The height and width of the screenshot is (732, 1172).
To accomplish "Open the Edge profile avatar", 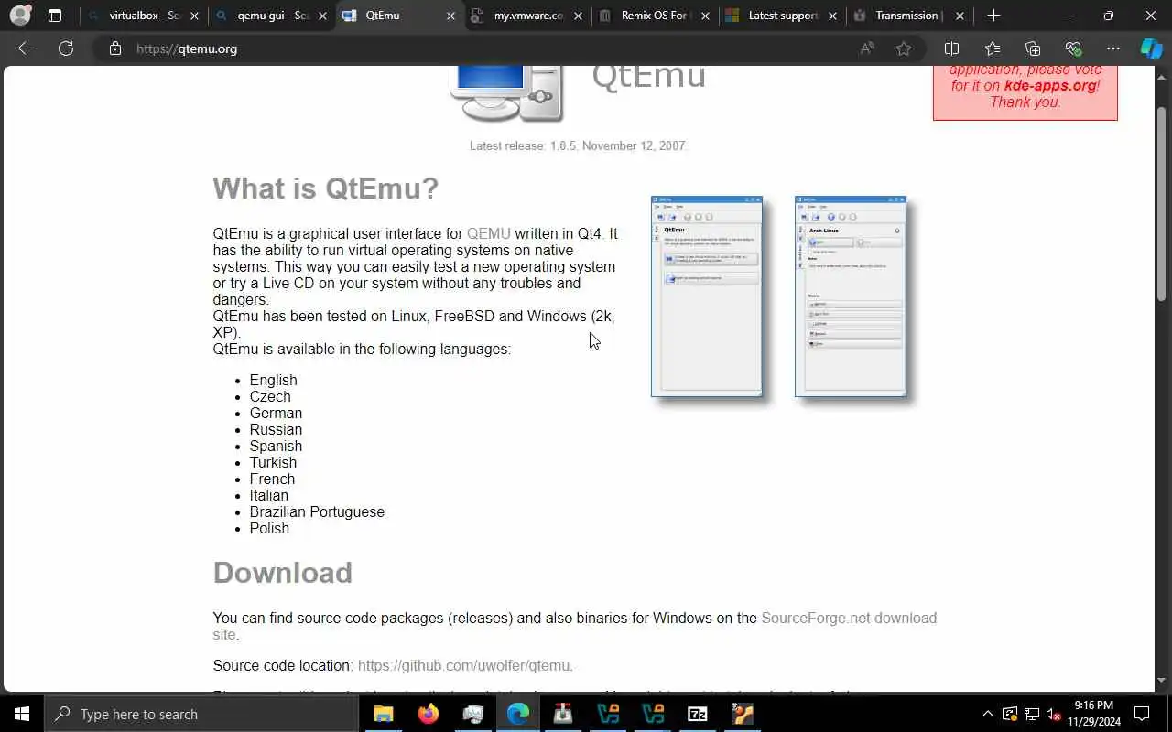I will click(20, 16).
